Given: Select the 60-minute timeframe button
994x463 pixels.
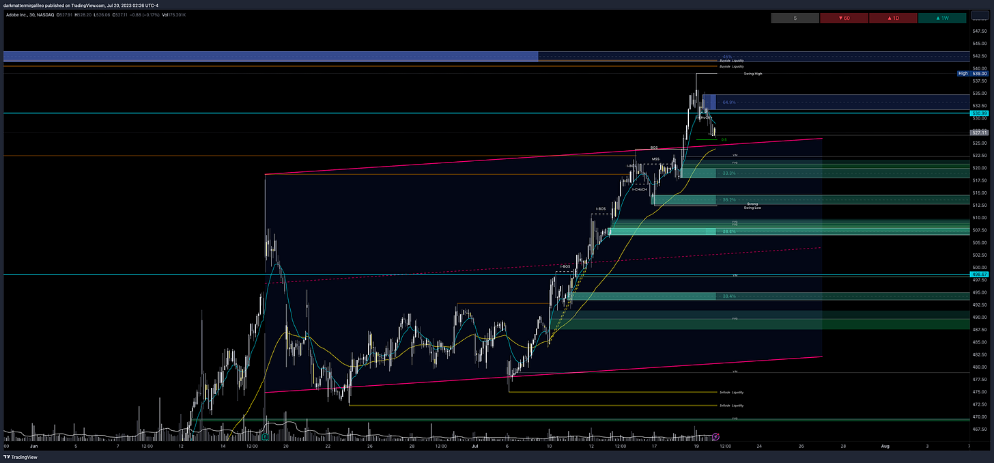Looking at the screenshot, I should pyautogui.click(x=844, y=18).
